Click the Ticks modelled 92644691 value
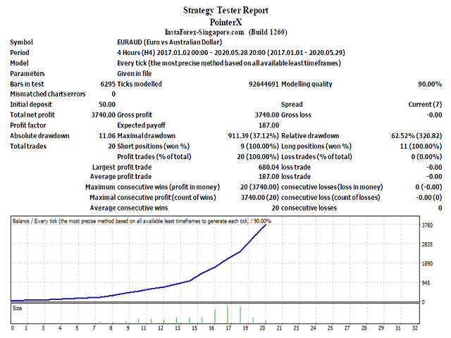451x338 pixels. tap(264, 84)
